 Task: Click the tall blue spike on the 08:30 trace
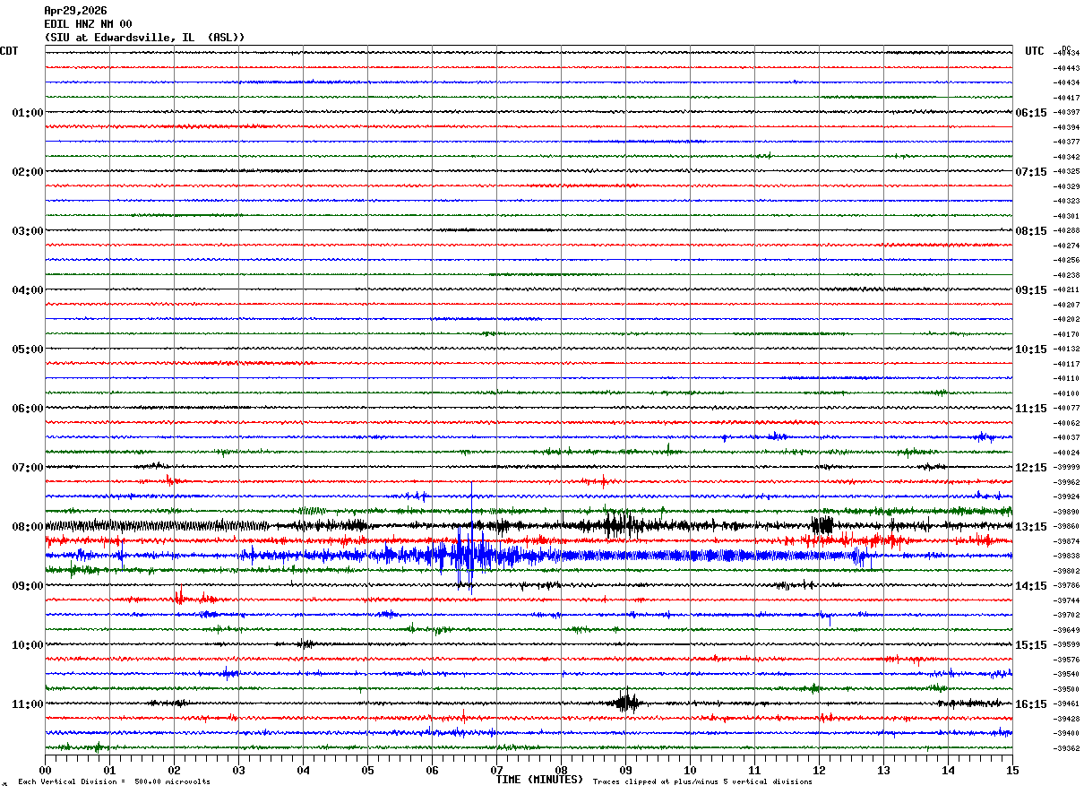click(471, 538)
